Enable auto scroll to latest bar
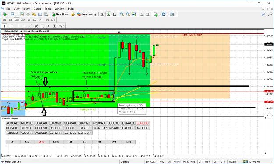This screenshot has width=274, height=164. (x=142, y=14)
